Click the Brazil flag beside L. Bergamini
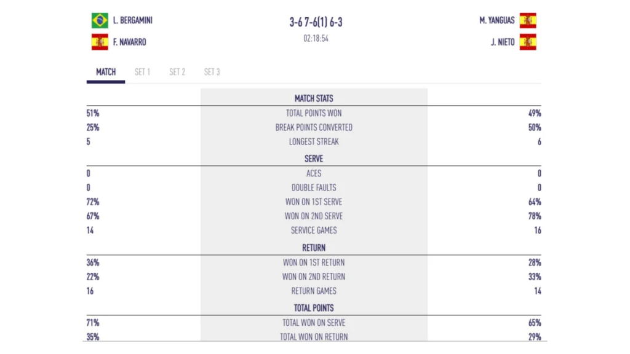The width and height of the screenshot is (630, 354). [100, 20]
